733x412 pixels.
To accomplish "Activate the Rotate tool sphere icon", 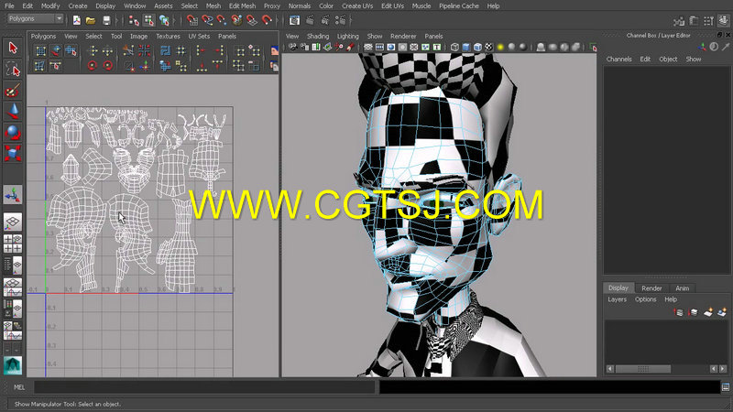I will click(13, 133).
